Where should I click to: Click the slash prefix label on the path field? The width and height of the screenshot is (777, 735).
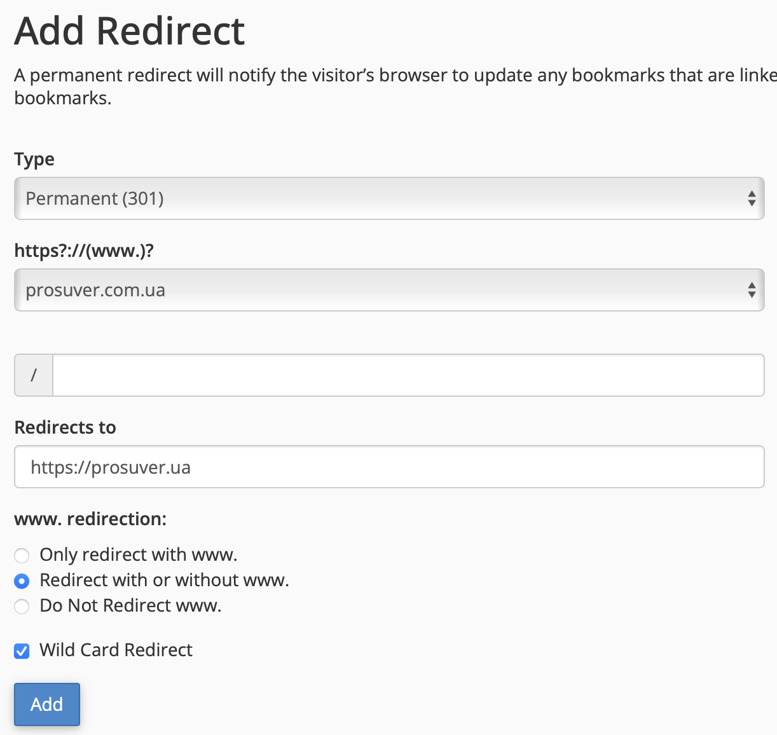[33, 375]
